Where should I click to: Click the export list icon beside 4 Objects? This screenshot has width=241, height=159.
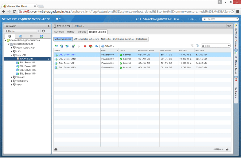point(228,149)
